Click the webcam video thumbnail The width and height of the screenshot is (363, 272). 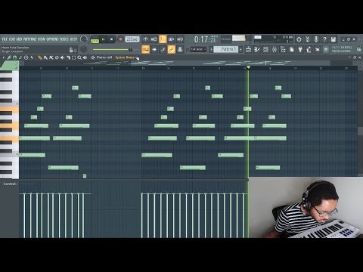[306, 208]
